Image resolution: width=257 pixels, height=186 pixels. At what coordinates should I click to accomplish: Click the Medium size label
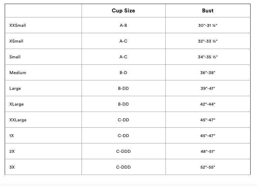click(x=18, y=73)
